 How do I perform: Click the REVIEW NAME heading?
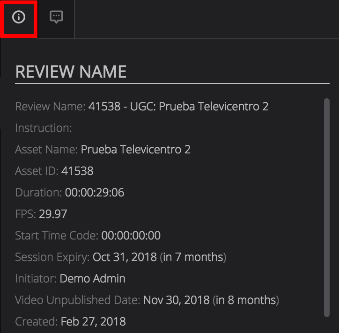coord(71,72)
